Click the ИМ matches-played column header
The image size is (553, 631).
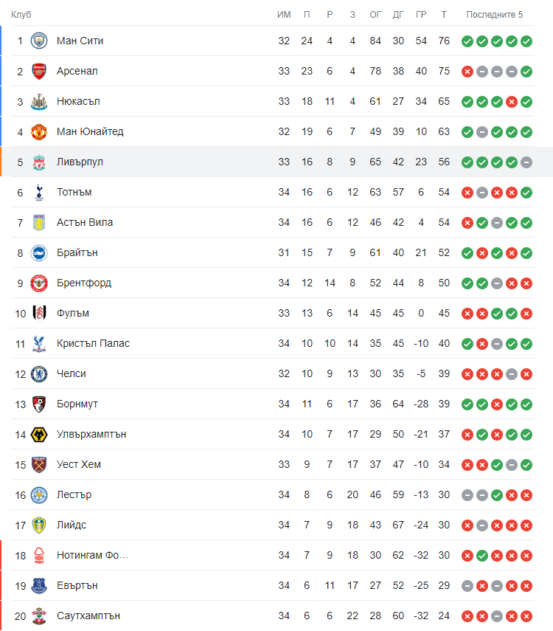point(284,15)
